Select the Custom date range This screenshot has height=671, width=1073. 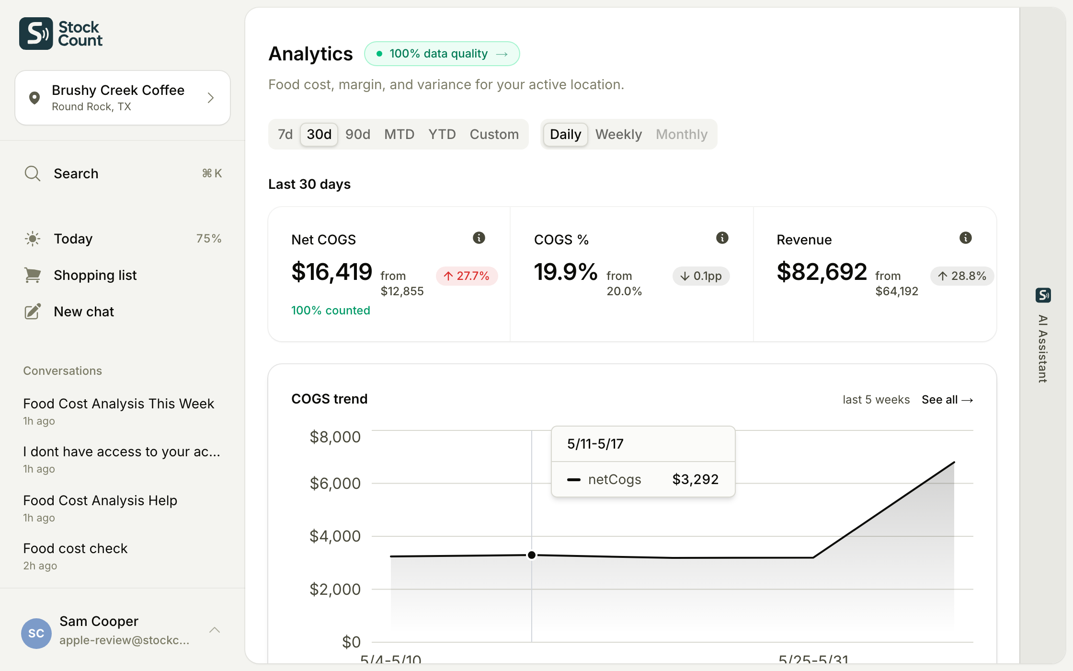point(494,134)
